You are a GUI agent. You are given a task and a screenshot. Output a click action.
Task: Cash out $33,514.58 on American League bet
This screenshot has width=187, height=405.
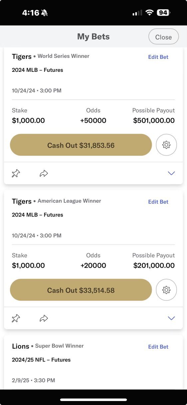pos(81,290)
